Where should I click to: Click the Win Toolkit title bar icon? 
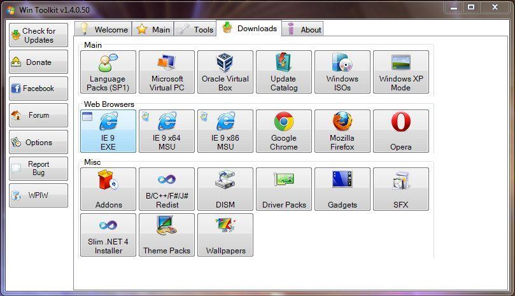pyautogui.click(x=11, y=10)
